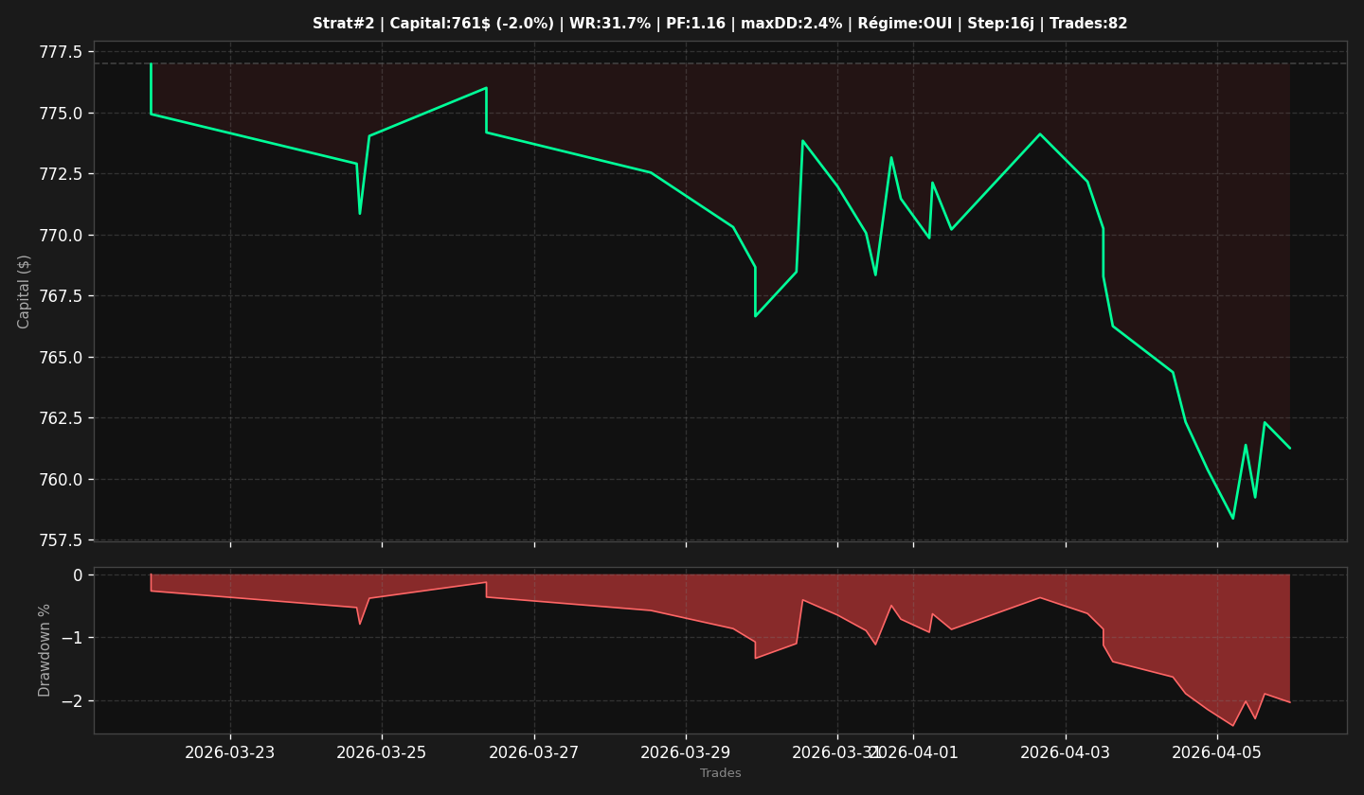Viewport: 1364px width, 795px height.
Task: Select the 765.0 tick on capital axis
Action: click(61, 357)
